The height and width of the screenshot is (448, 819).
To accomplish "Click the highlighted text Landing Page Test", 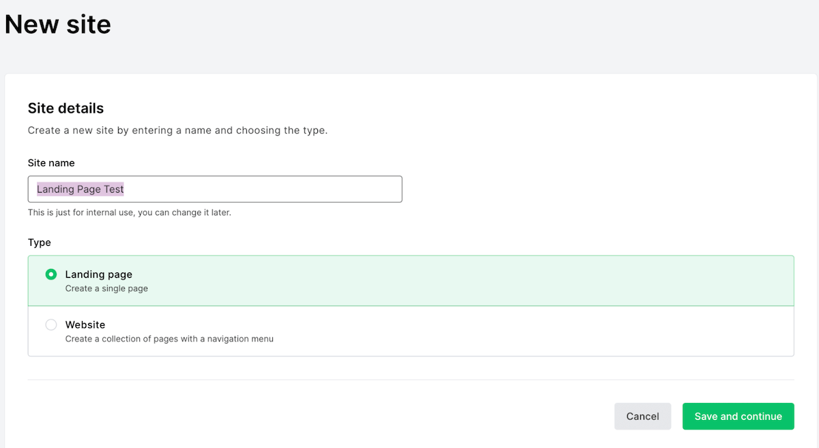I will point(80,188).
